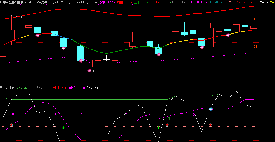Screen dimensions: 275x142
Task: Click the green down arrow between labels 5 and 8
Action: click(63, 128)
